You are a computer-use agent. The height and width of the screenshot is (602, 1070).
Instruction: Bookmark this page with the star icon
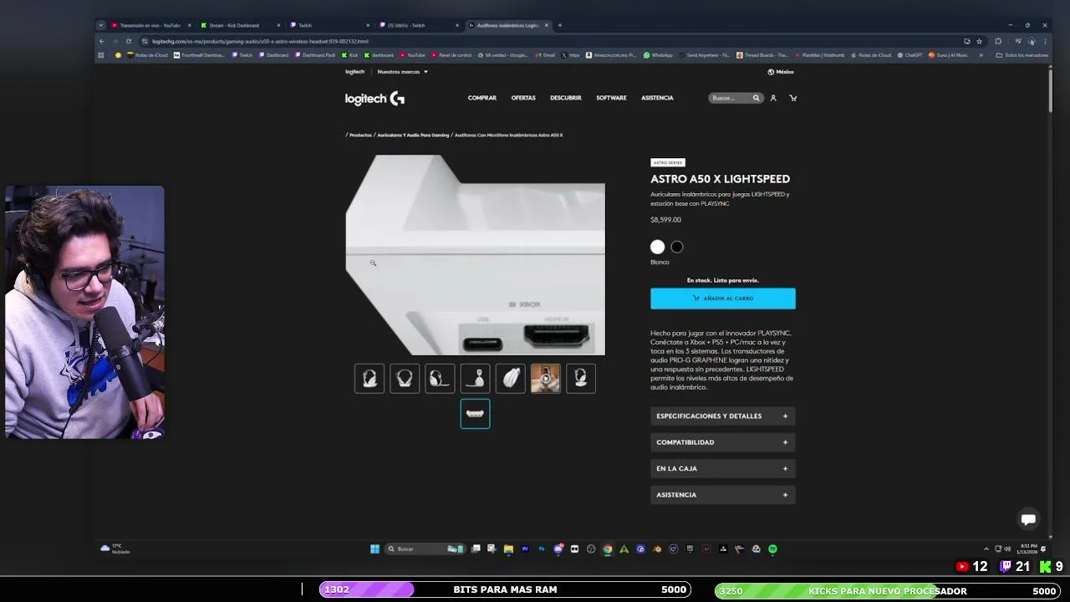tap(979, 41)
